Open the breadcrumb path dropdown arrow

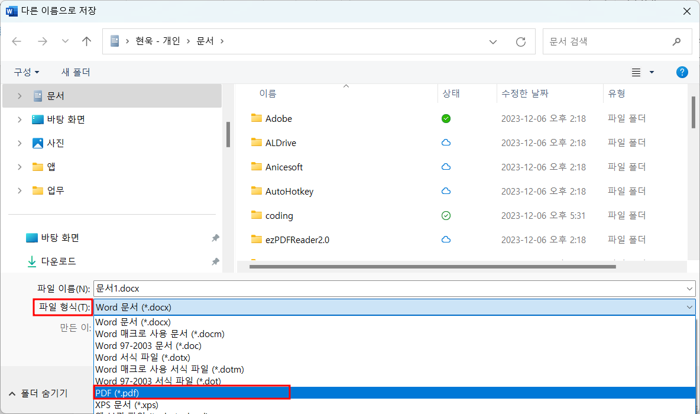click(493, 41)
